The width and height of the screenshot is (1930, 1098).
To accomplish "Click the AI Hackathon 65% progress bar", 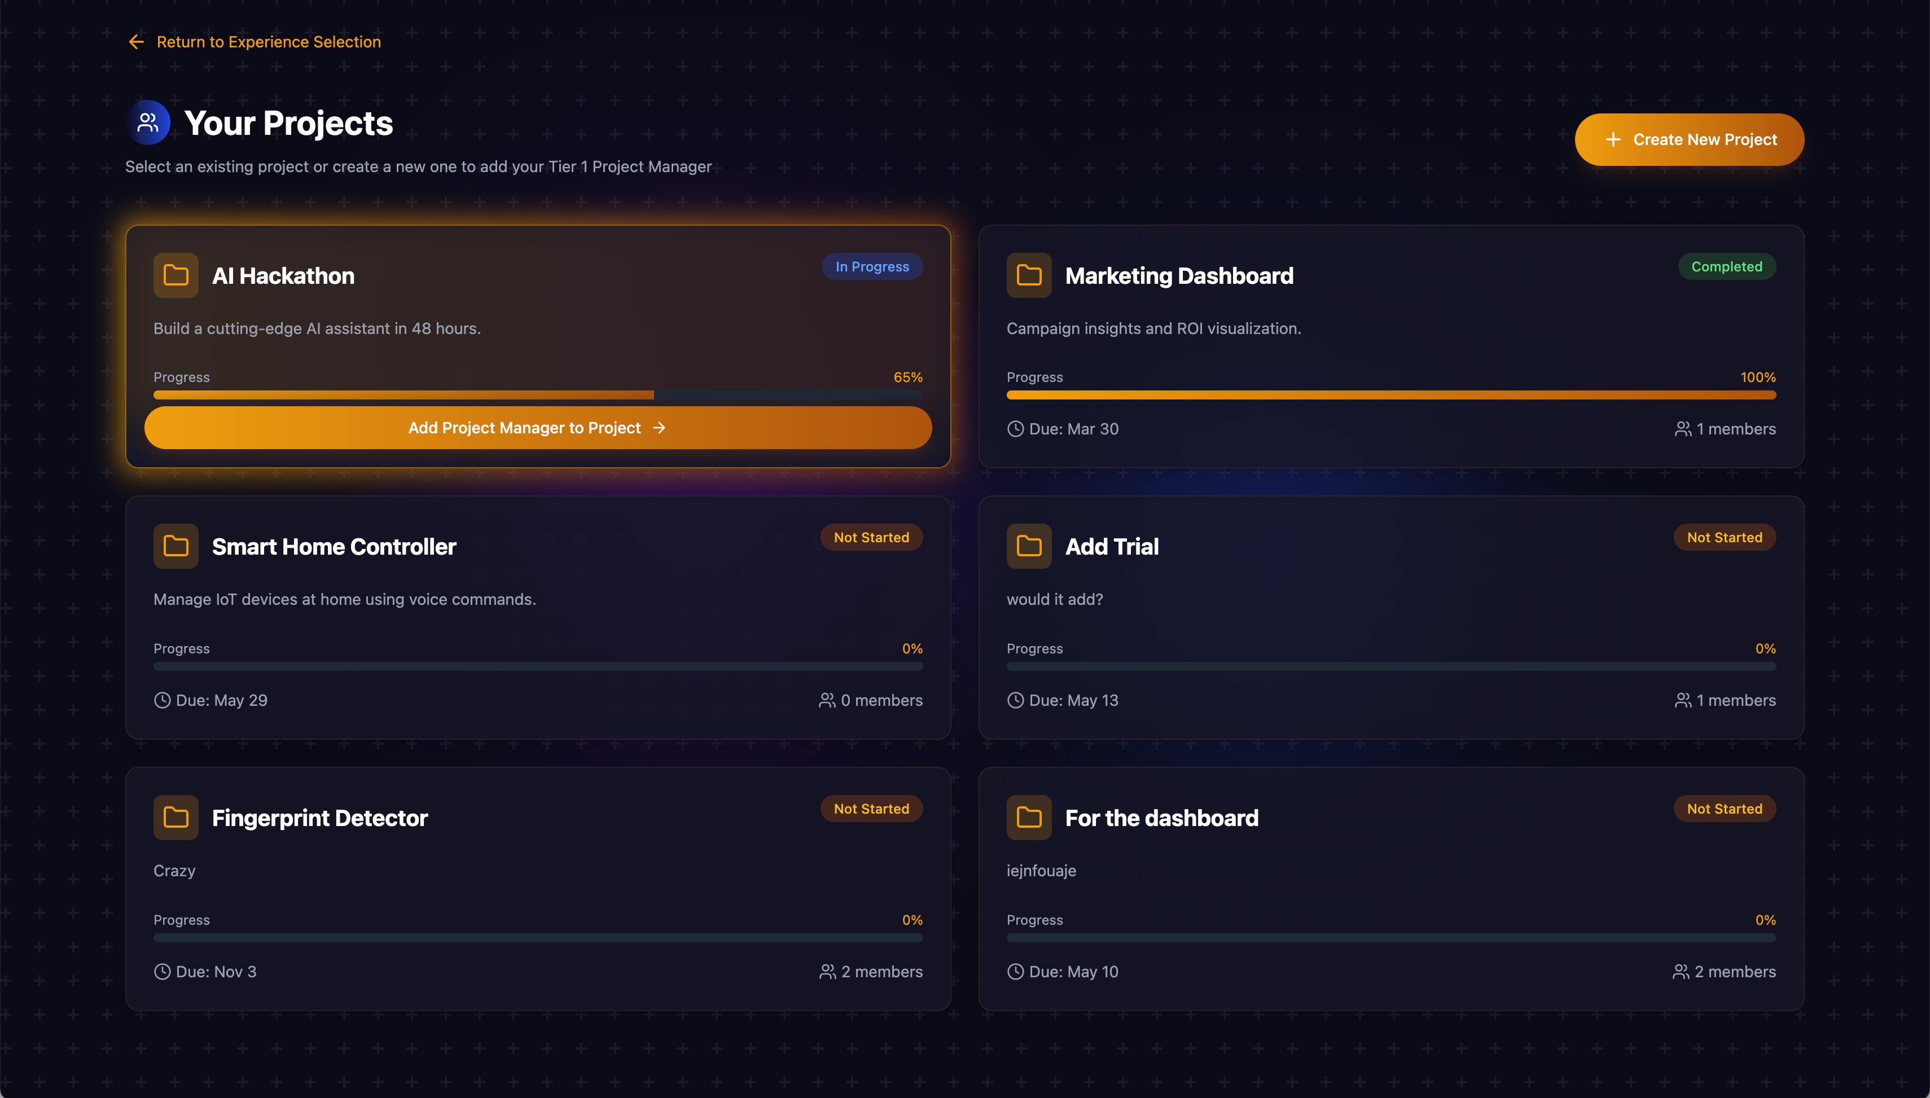I will click(538, 395).
